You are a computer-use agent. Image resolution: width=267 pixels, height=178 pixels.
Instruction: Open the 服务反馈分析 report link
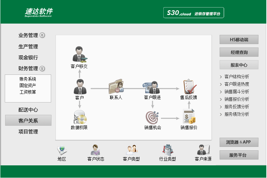tap(237, 107)
